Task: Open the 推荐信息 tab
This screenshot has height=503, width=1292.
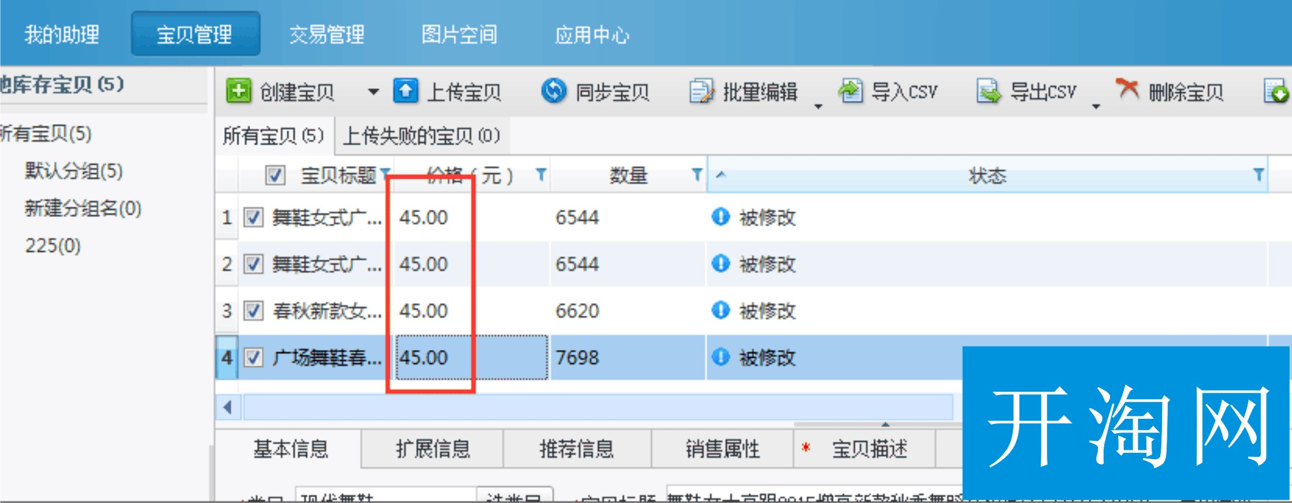Action: 577,448
